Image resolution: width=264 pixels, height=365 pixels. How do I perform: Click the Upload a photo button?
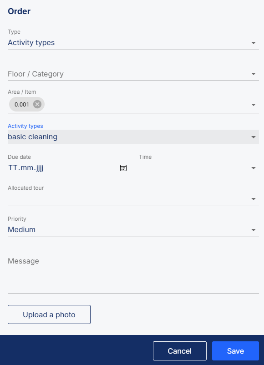click(x=49, y=314)
